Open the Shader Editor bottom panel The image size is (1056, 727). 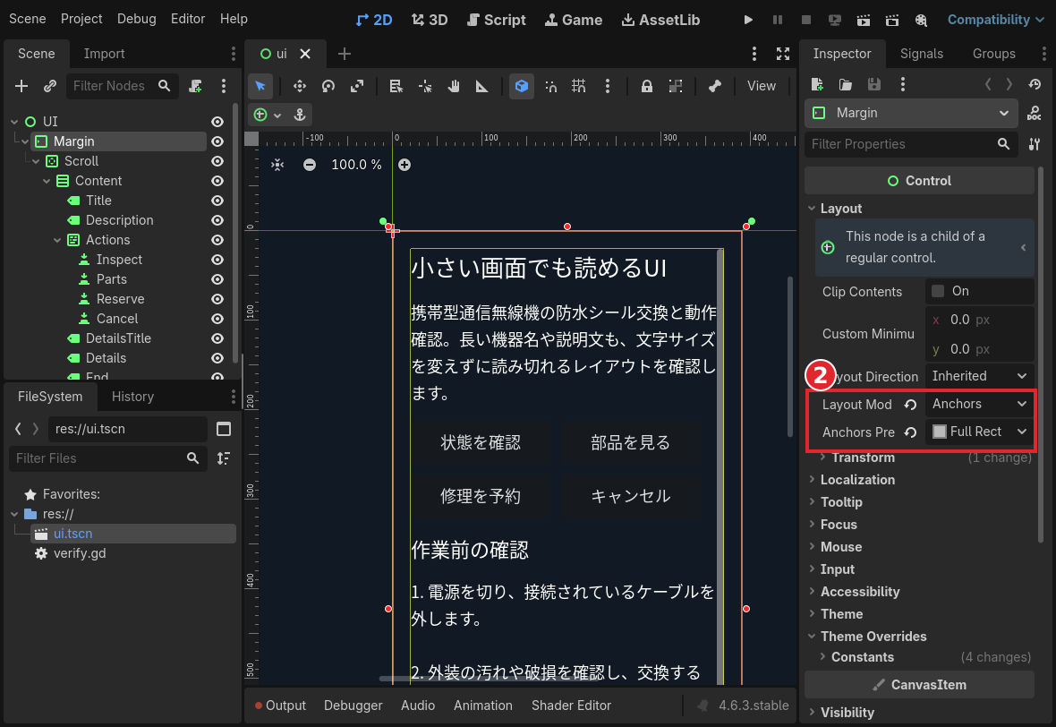[571, 706]
